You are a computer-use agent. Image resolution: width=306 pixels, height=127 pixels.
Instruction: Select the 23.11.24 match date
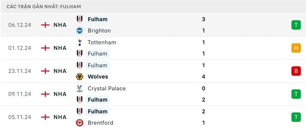coord(20,71)
